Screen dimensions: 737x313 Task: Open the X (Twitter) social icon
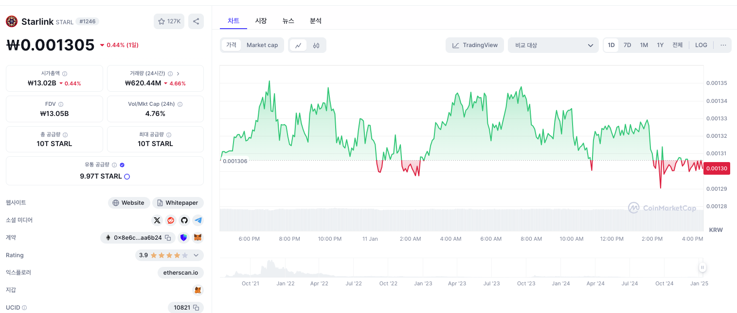tap(157, 220)
